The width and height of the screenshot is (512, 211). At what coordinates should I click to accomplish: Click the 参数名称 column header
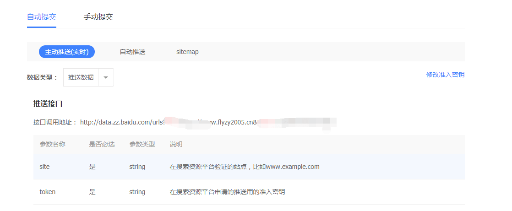53,144
